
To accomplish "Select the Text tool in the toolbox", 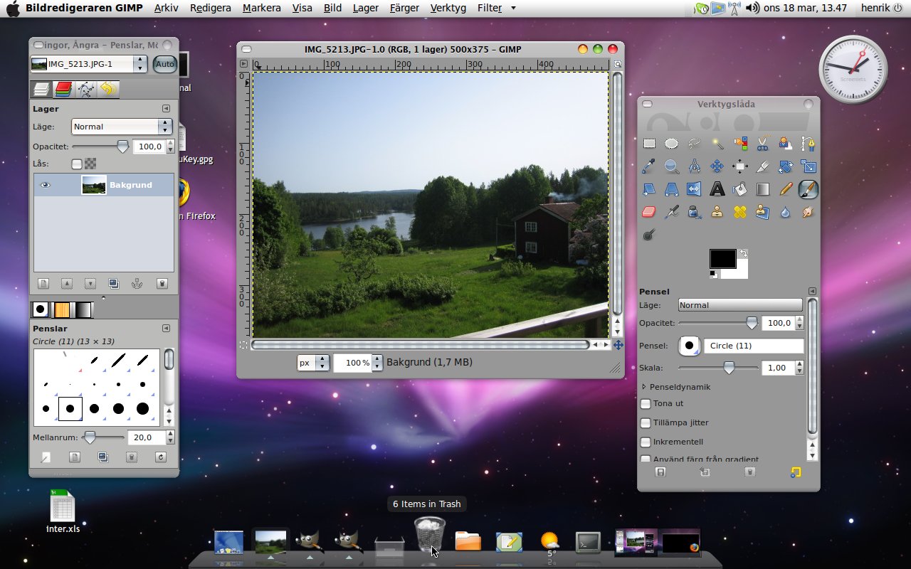I will 717,189.
